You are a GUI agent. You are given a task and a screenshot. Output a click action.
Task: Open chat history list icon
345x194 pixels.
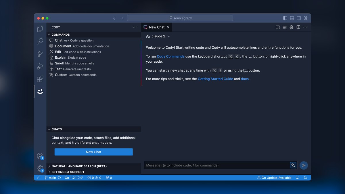point(285,27)
